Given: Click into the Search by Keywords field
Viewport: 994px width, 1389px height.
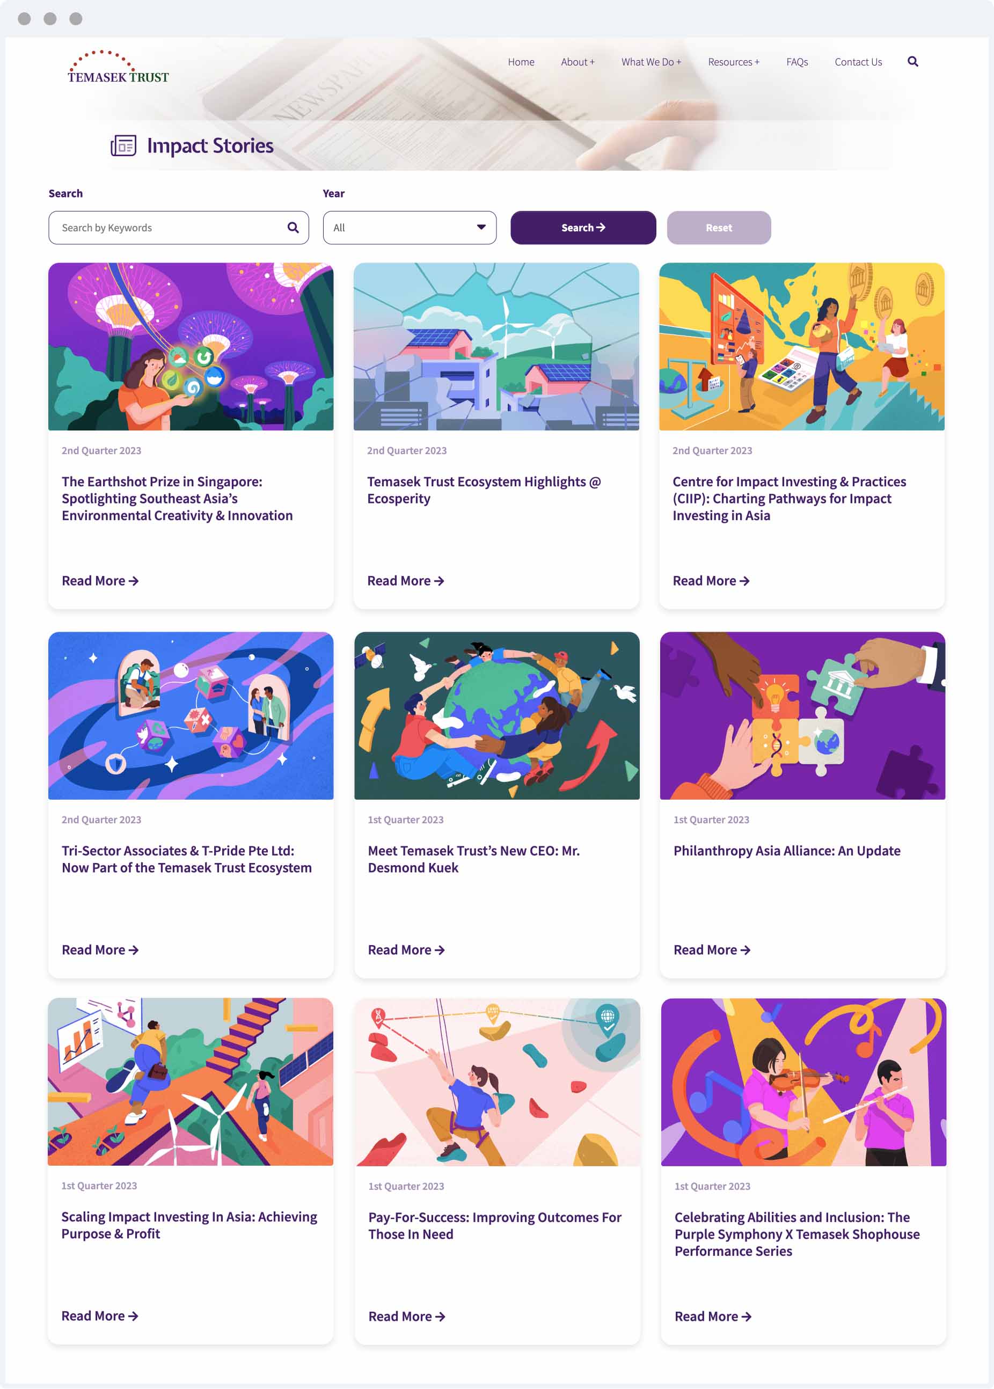Looking at the screenshot, I should [178, 228].
